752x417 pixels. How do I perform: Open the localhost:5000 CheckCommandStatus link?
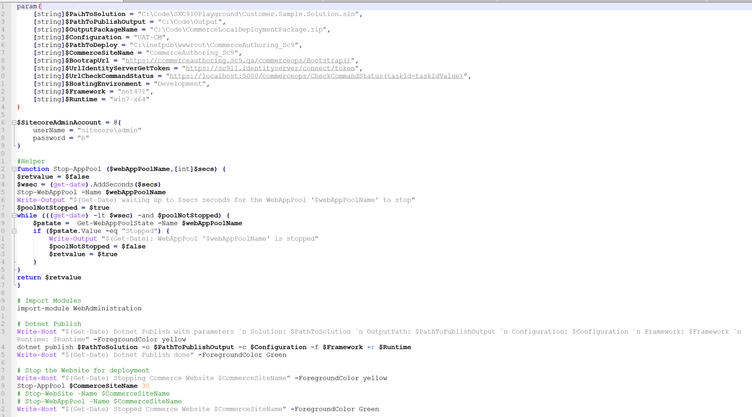pos(316,76)
